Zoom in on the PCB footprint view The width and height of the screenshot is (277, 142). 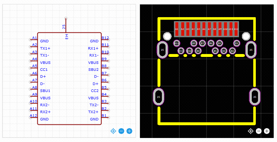tap(267, 131)
